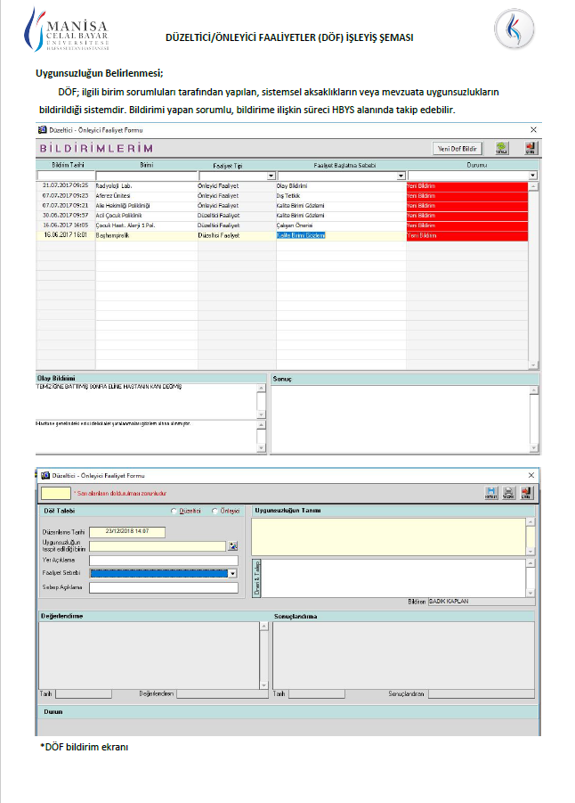This screenshot has height=803, width=575.
Task: Click the red exit icon in lower form
Action: pyautogui.click(x=526, y=492)
